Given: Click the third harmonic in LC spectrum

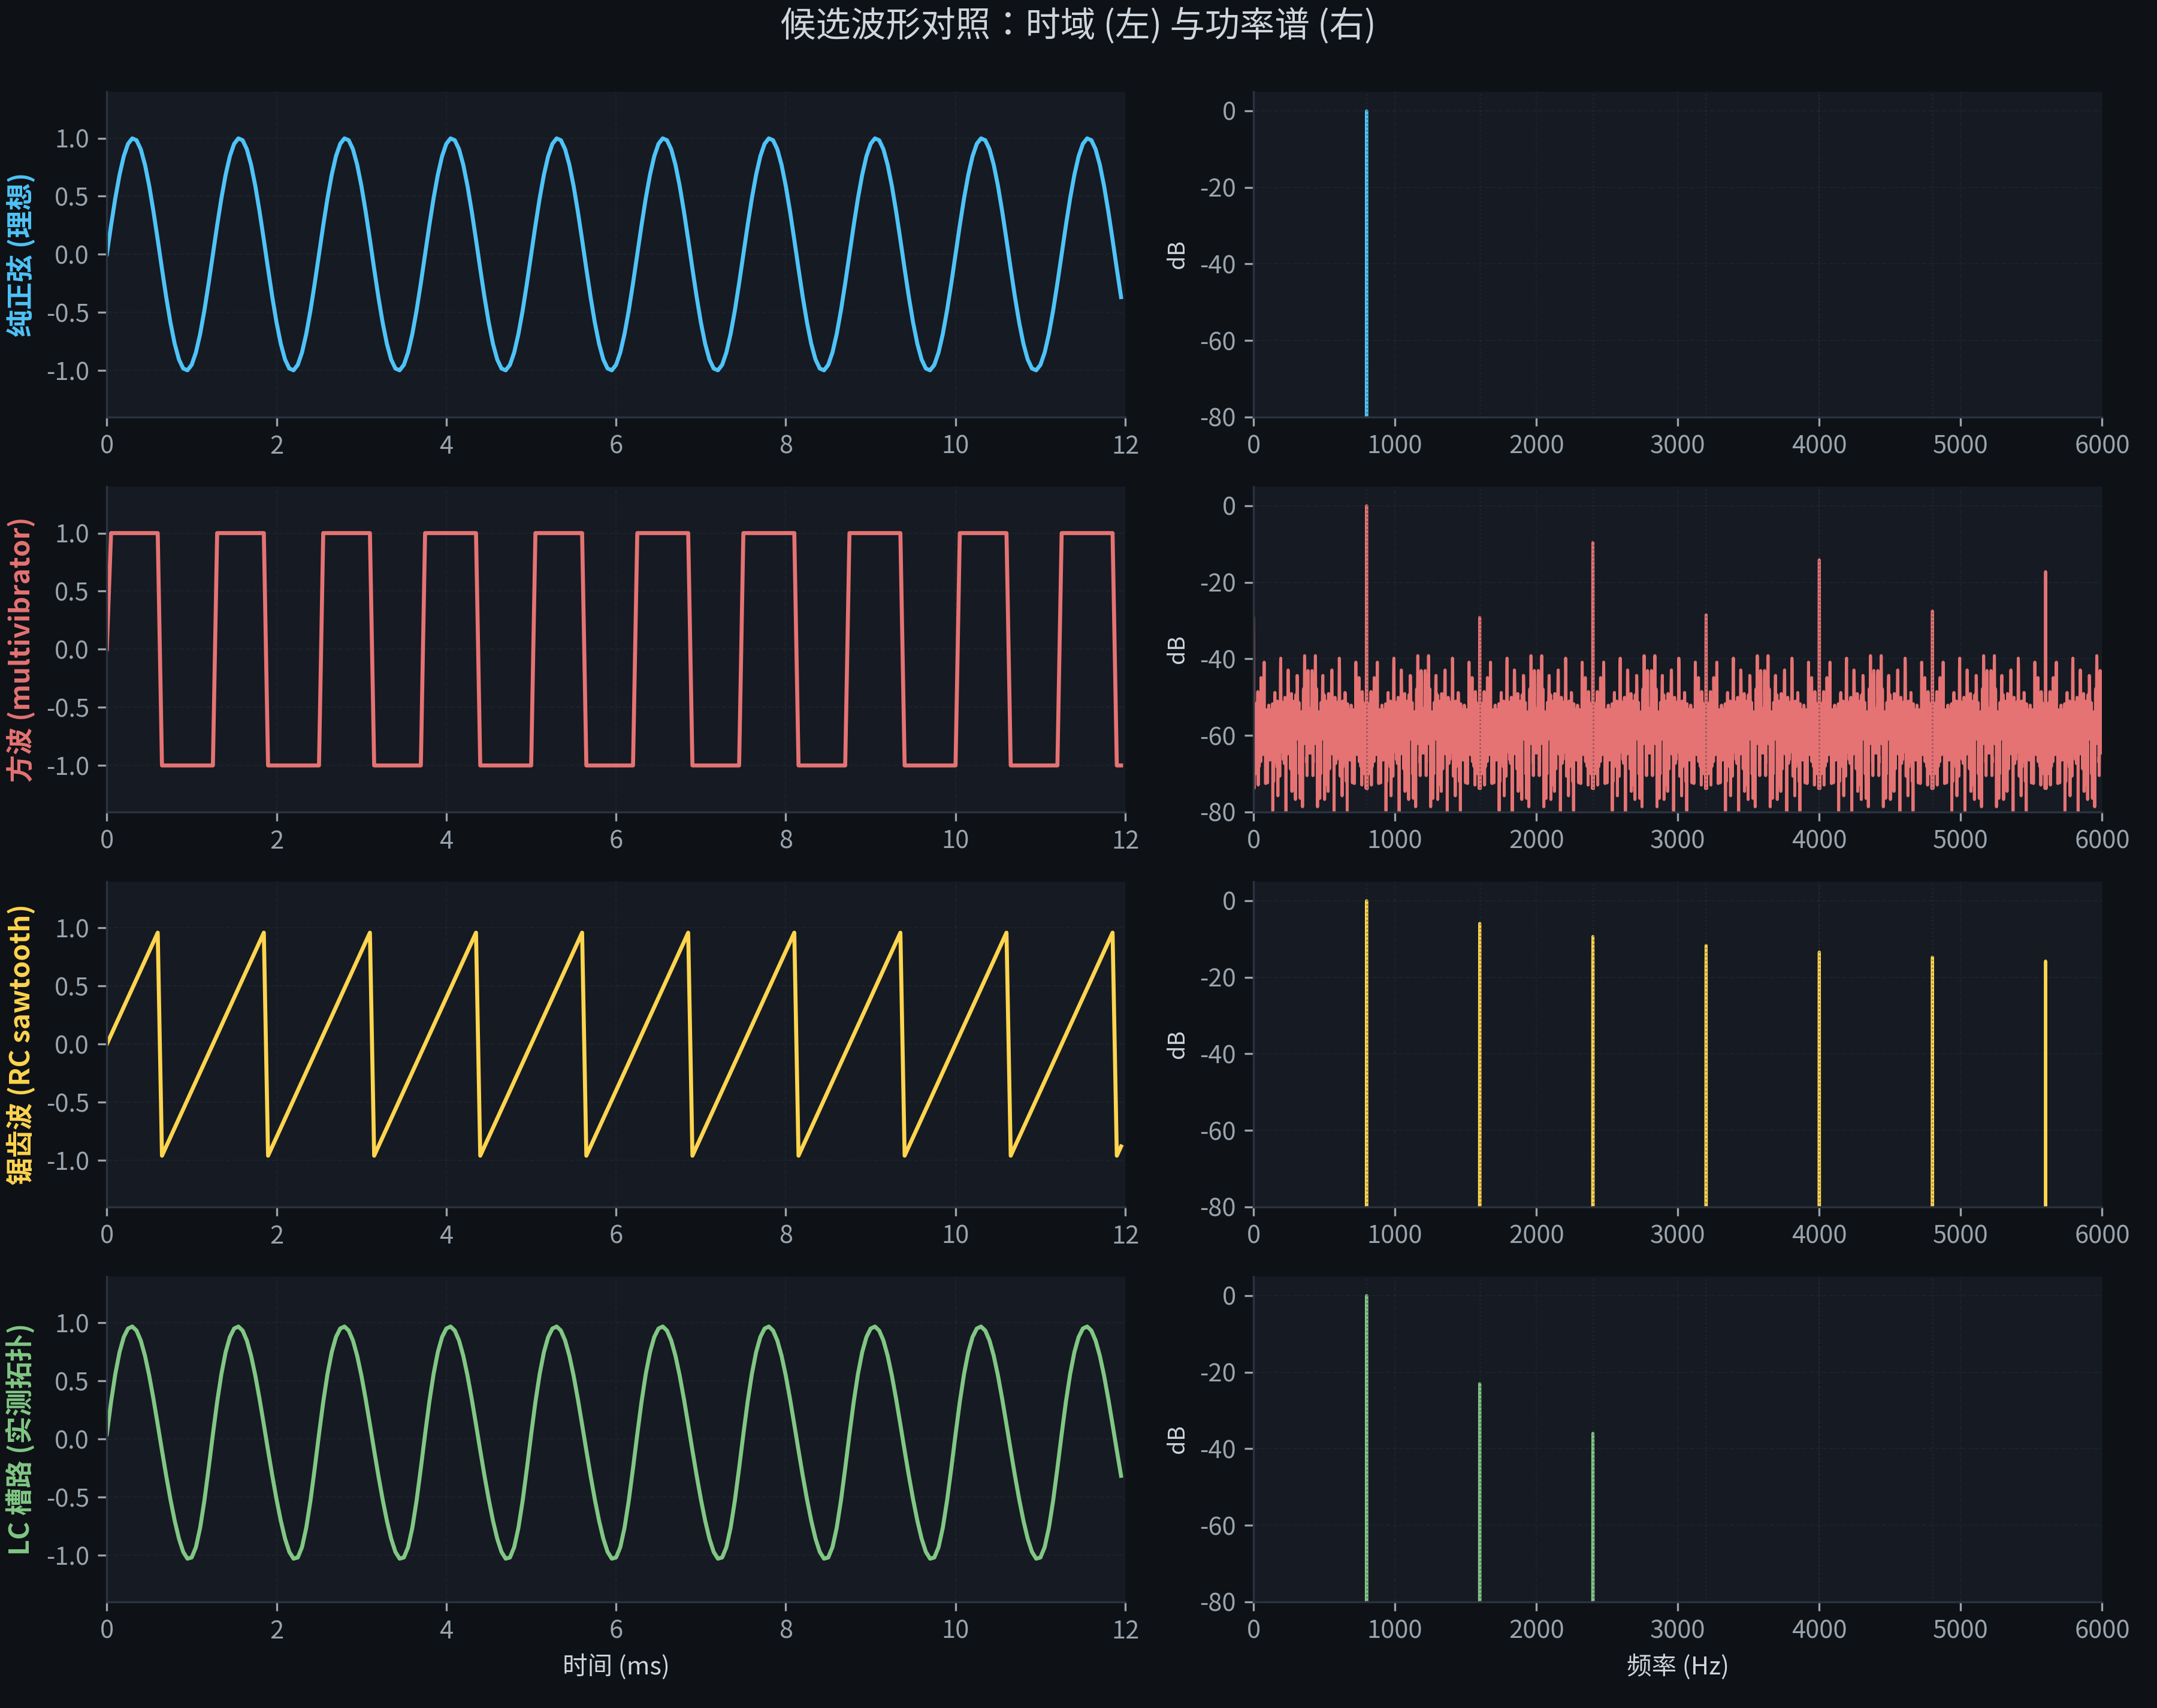Looking at the screenshot, I should [x=1593, y=1500].
